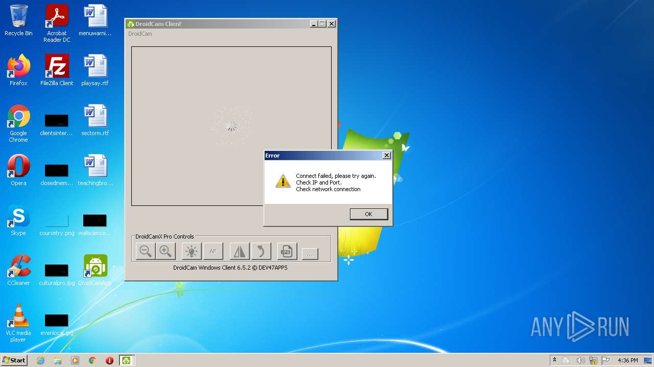Show hidden tray icons arrow
This screenshot has height=367, width=654.
point(554,360)
